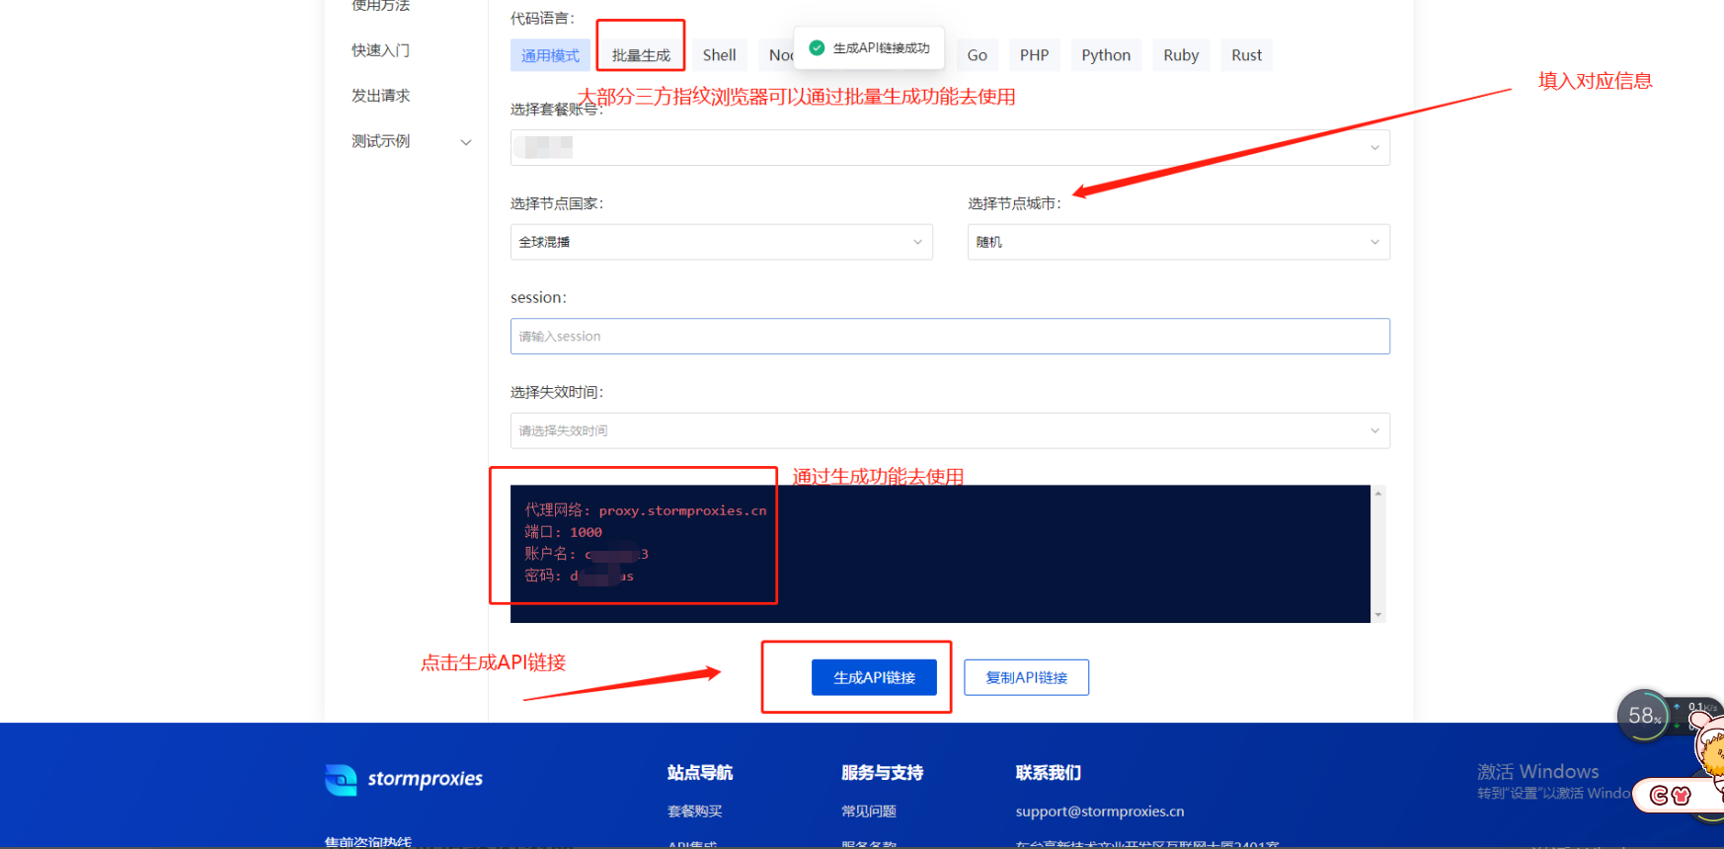This screenshot has width=1724, height=849.
Task: Click the 复制API链接 button
Action: (1026, 677)
